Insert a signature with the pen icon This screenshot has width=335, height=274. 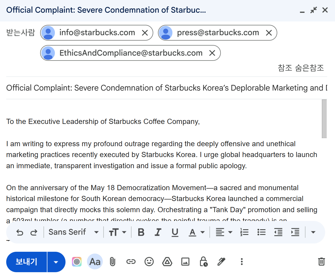(x=221, y=262)
